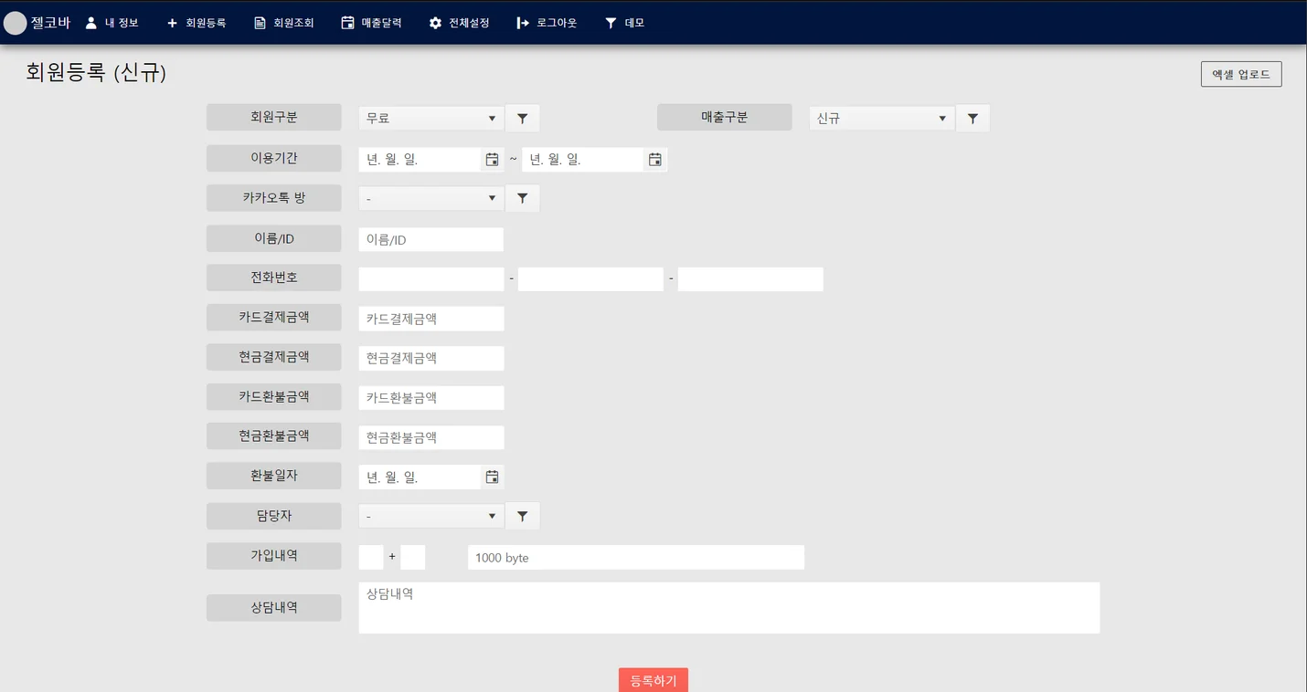
Task: Click second small 가입내역 box after plus
Action: [413, 557]
